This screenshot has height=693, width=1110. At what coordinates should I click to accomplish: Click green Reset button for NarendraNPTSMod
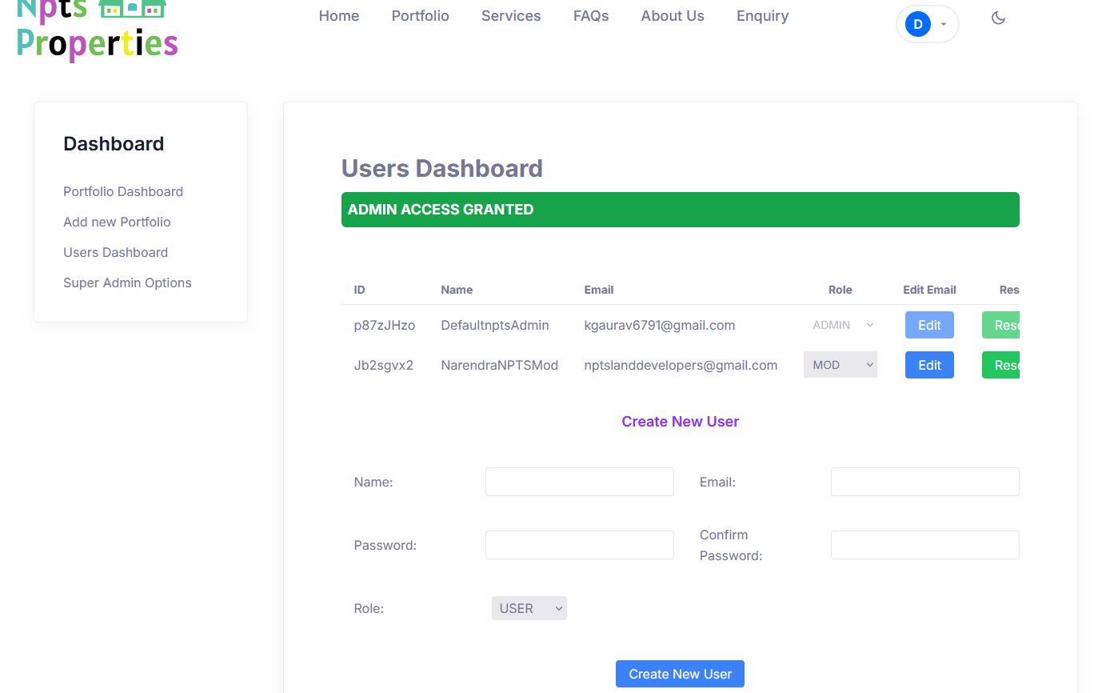click(x=1001, y=365)
